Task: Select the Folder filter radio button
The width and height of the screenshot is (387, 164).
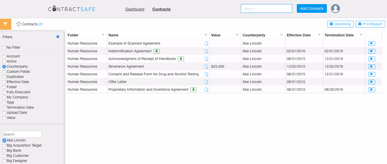Action: coord(4,87)
